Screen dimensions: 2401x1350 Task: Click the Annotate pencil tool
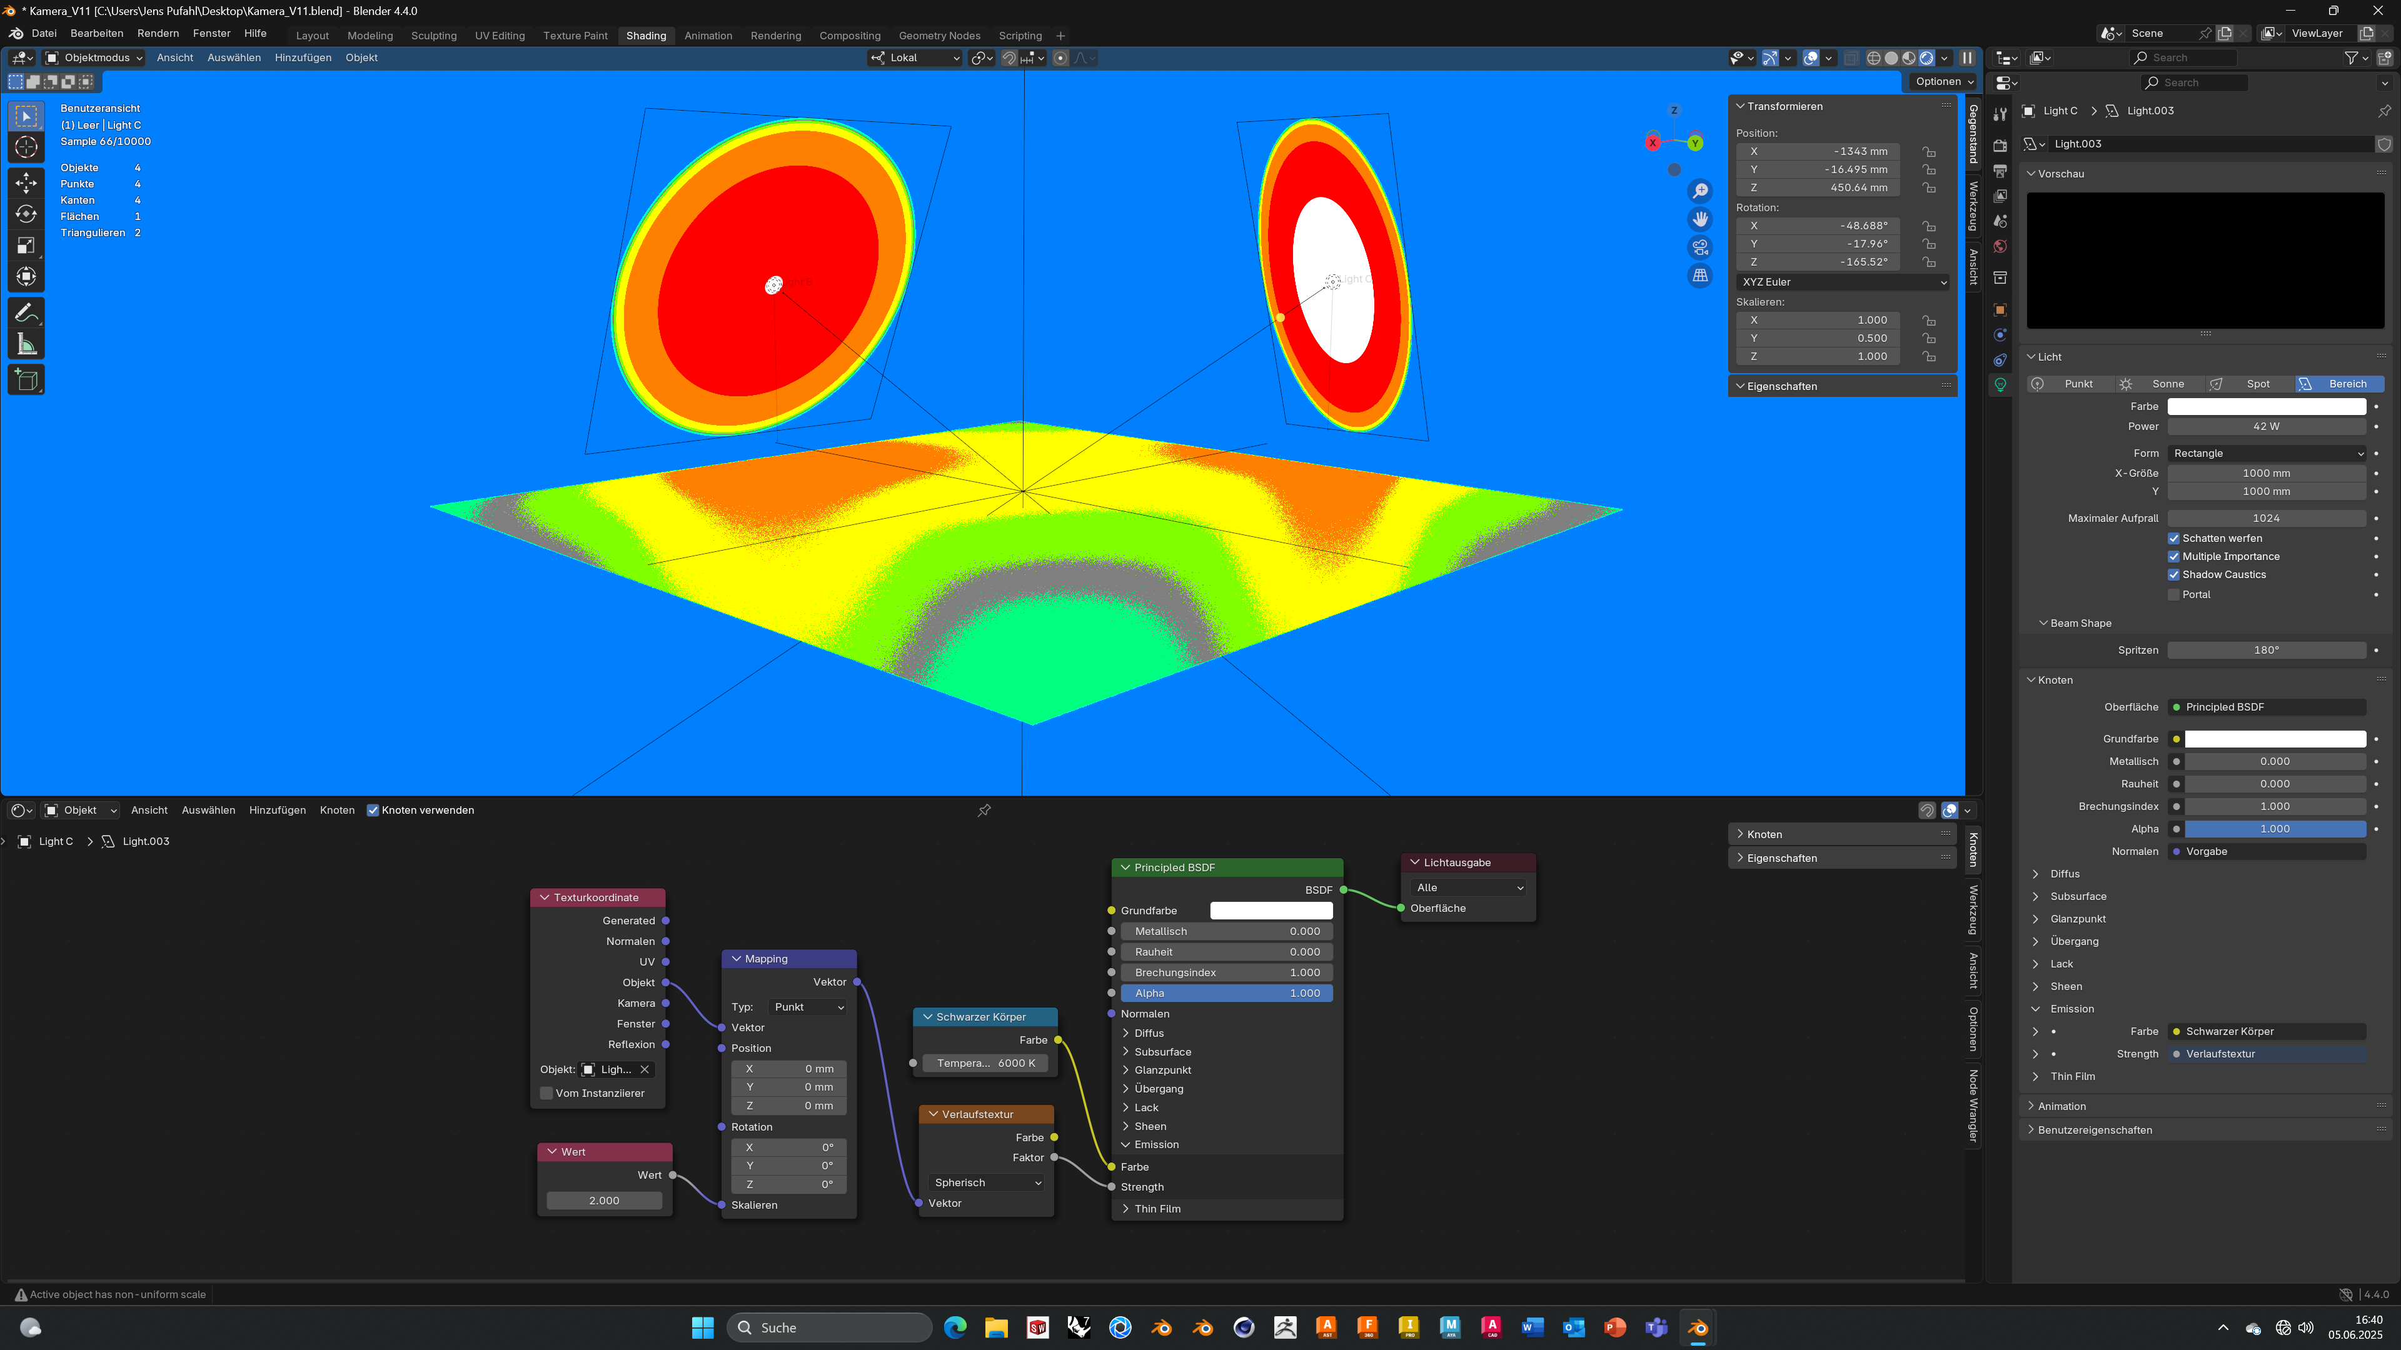click(x=26, y=312)
